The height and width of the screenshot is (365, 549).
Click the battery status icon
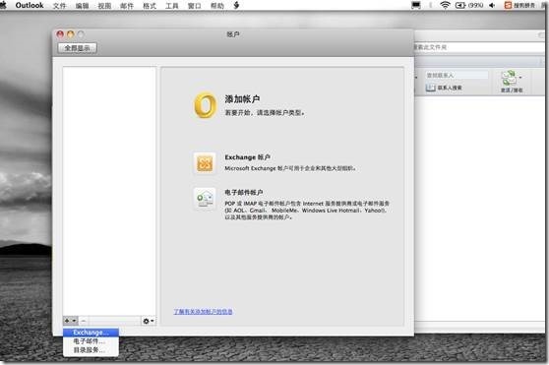tap(459, 5)
